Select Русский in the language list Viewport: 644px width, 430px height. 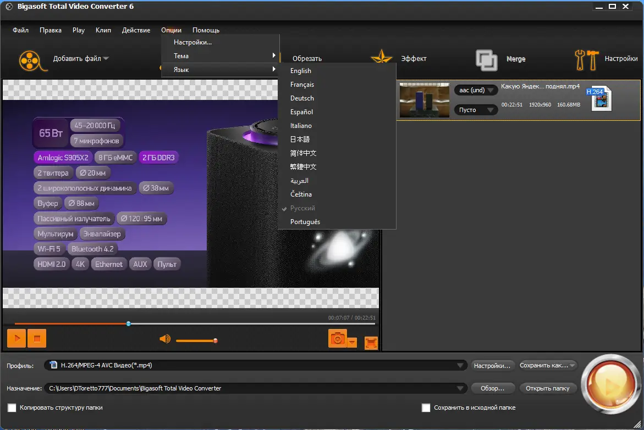point(302,208)
